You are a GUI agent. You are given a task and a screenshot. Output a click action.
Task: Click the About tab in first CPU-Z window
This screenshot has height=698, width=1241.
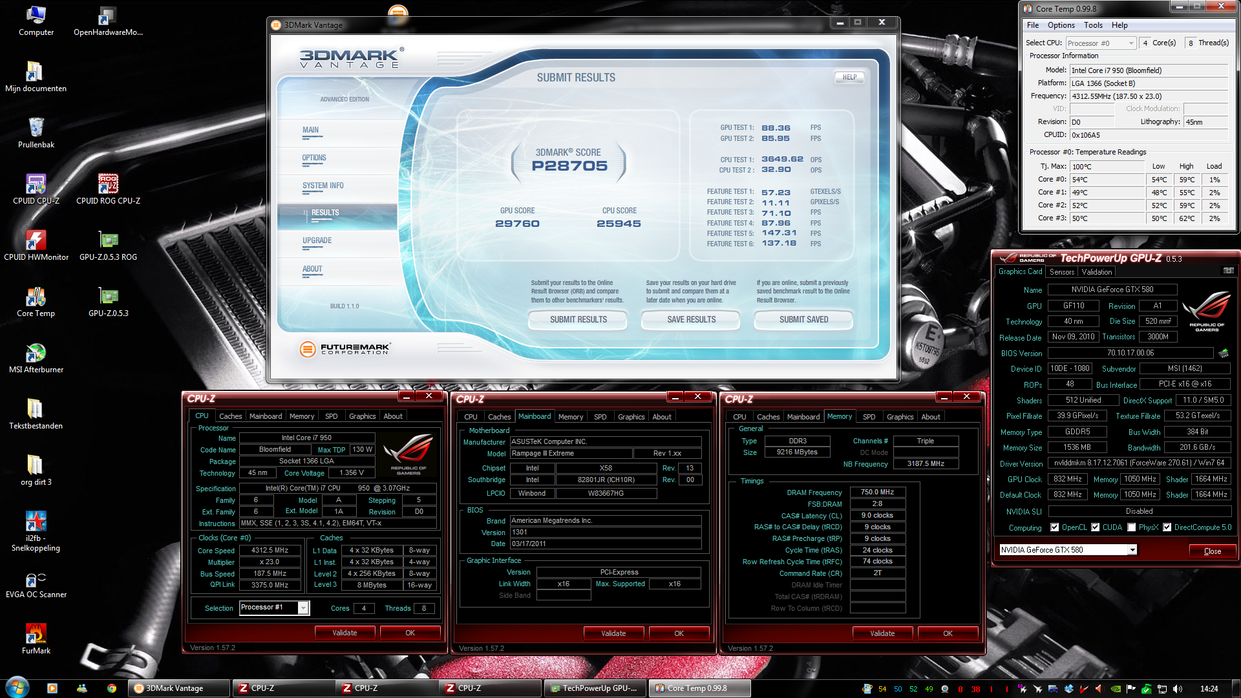(393, 416)
